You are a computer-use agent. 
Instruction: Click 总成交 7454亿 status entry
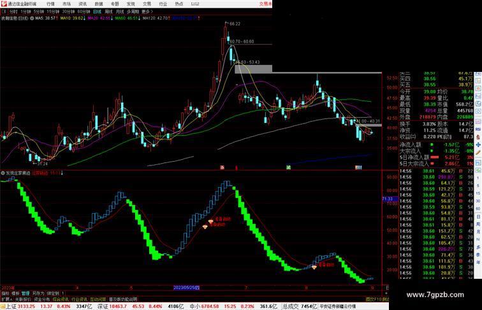298,306
